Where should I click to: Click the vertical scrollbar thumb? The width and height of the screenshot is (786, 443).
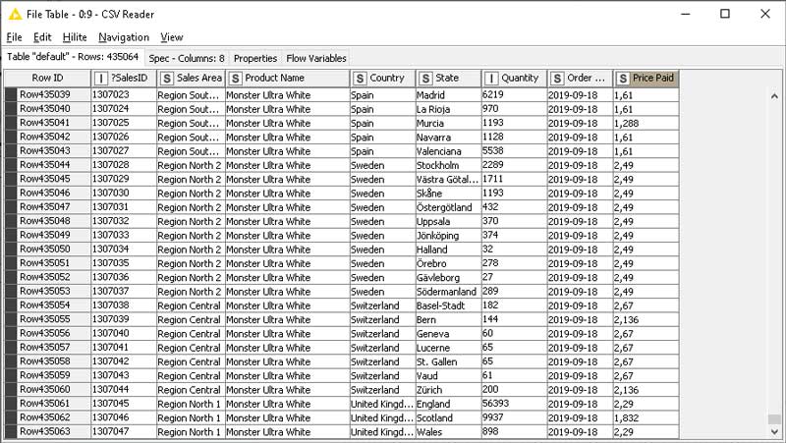774,419
